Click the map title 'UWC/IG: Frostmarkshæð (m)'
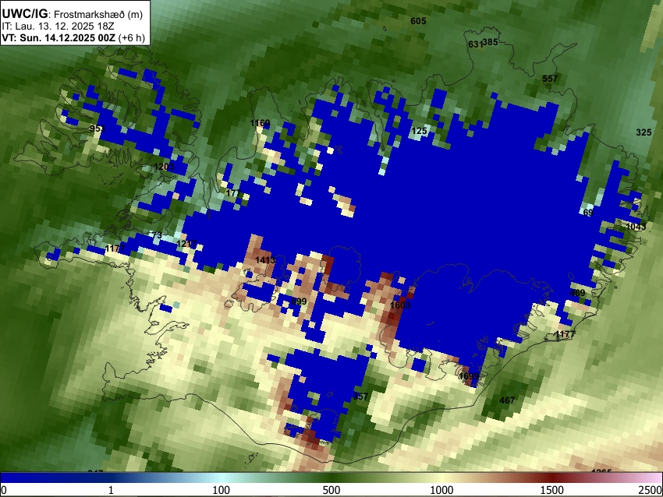This screenshot has width=663, height=497. 73,14
